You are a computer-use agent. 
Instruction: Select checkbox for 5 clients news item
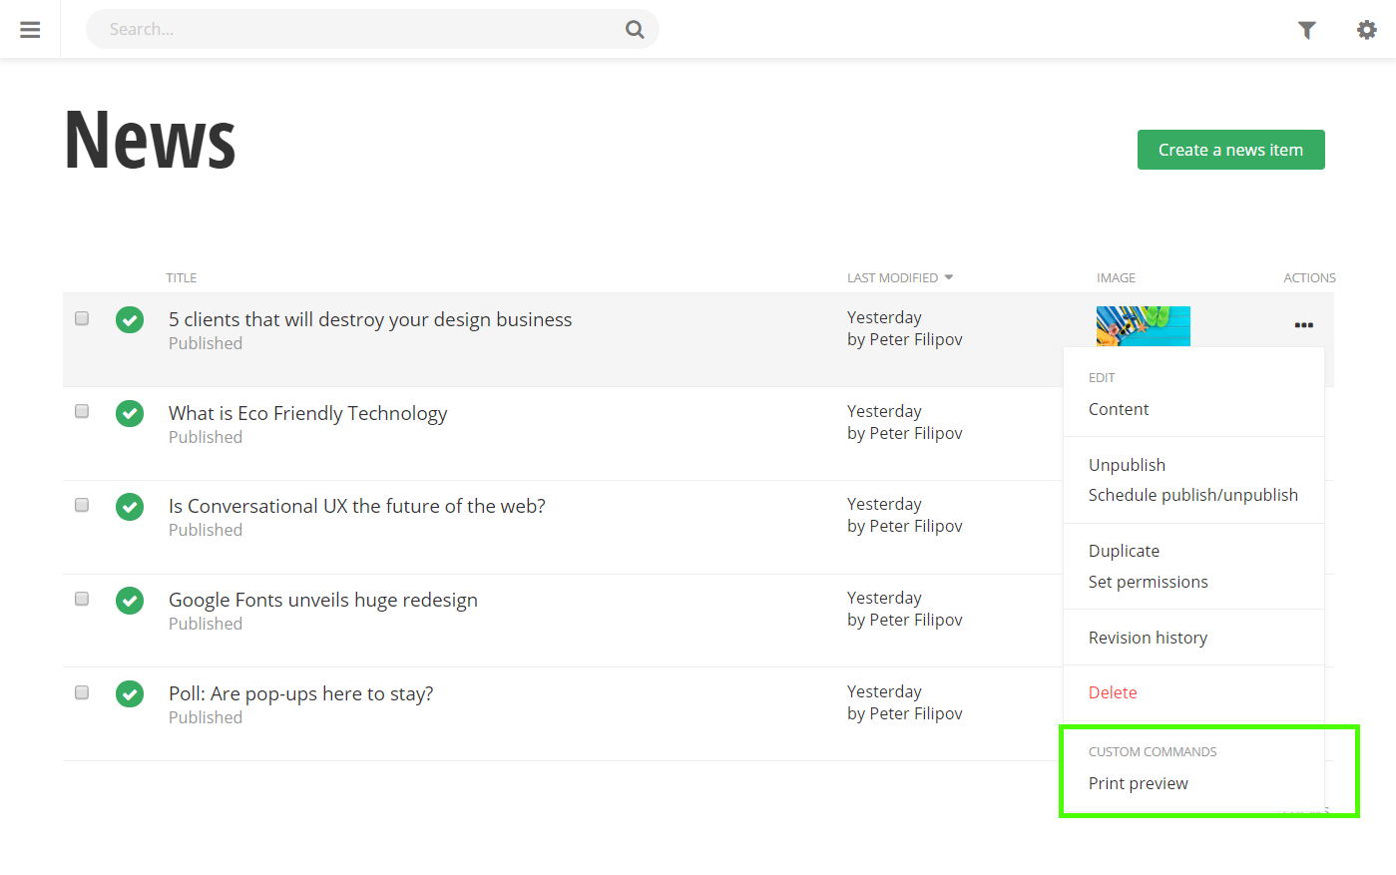tap(82, 318)
